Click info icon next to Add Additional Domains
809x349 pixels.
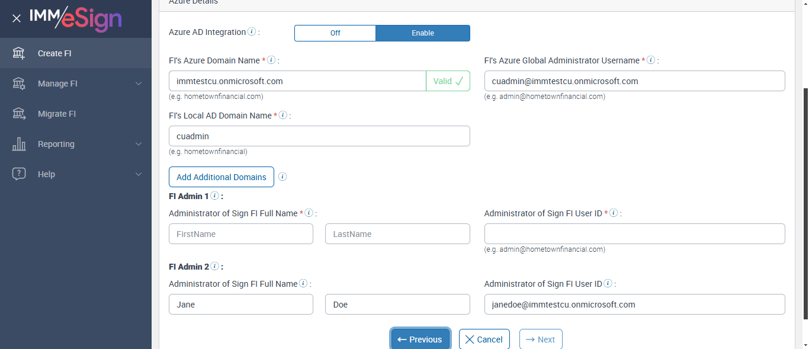[x=282, y=177]
